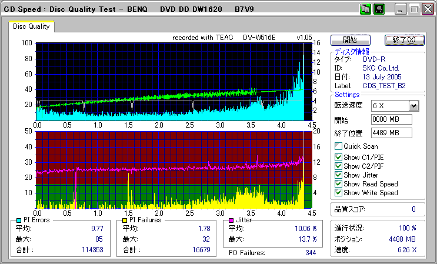Click the lower PI Failures jitter graph
This screenshot has width=437, height=264.
[x=174, y=170]
